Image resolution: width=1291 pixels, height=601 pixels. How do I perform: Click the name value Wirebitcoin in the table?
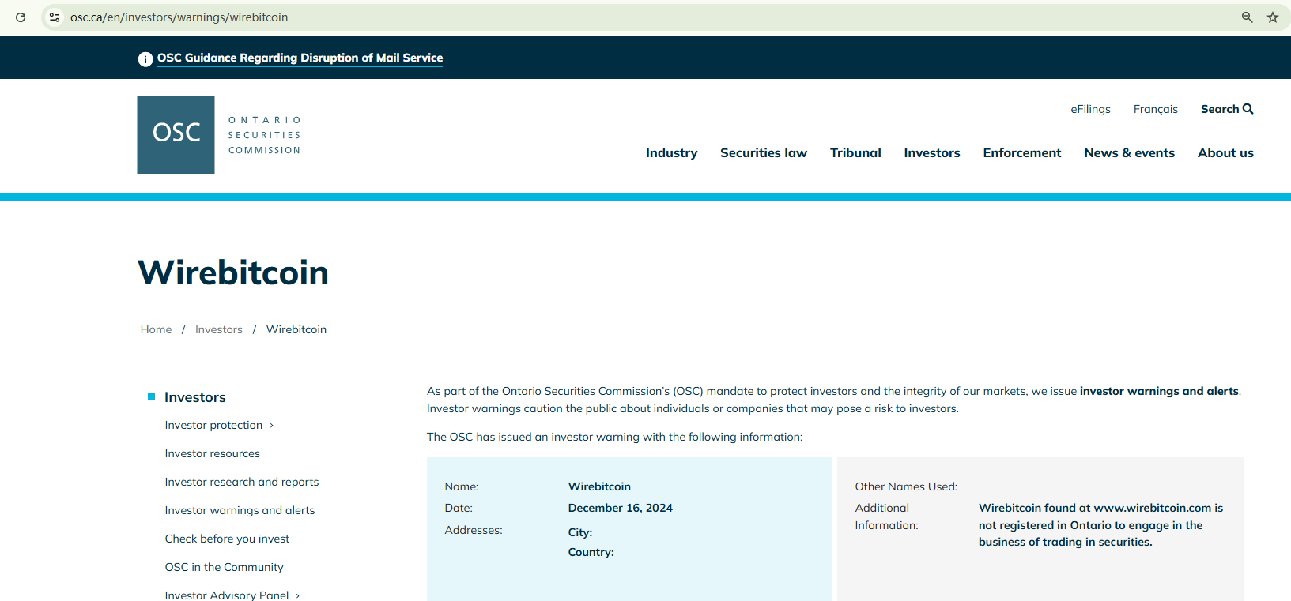pos(599,486)
